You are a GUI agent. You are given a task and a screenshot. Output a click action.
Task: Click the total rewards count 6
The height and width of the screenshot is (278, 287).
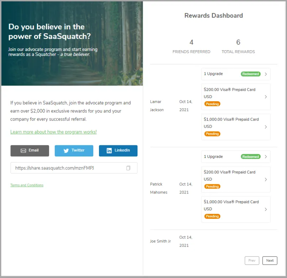[x=238, y=42]
